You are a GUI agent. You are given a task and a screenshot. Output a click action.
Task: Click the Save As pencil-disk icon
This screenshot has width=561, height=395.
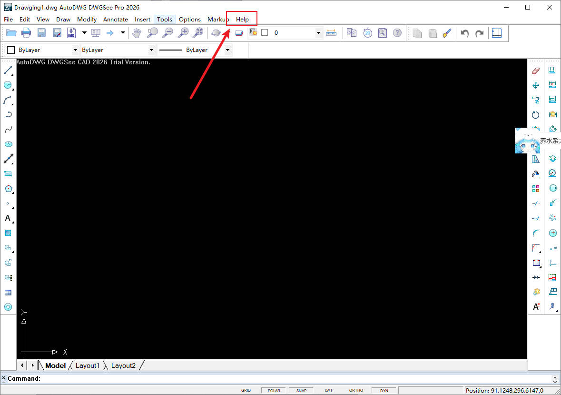[x=57, y=33]
